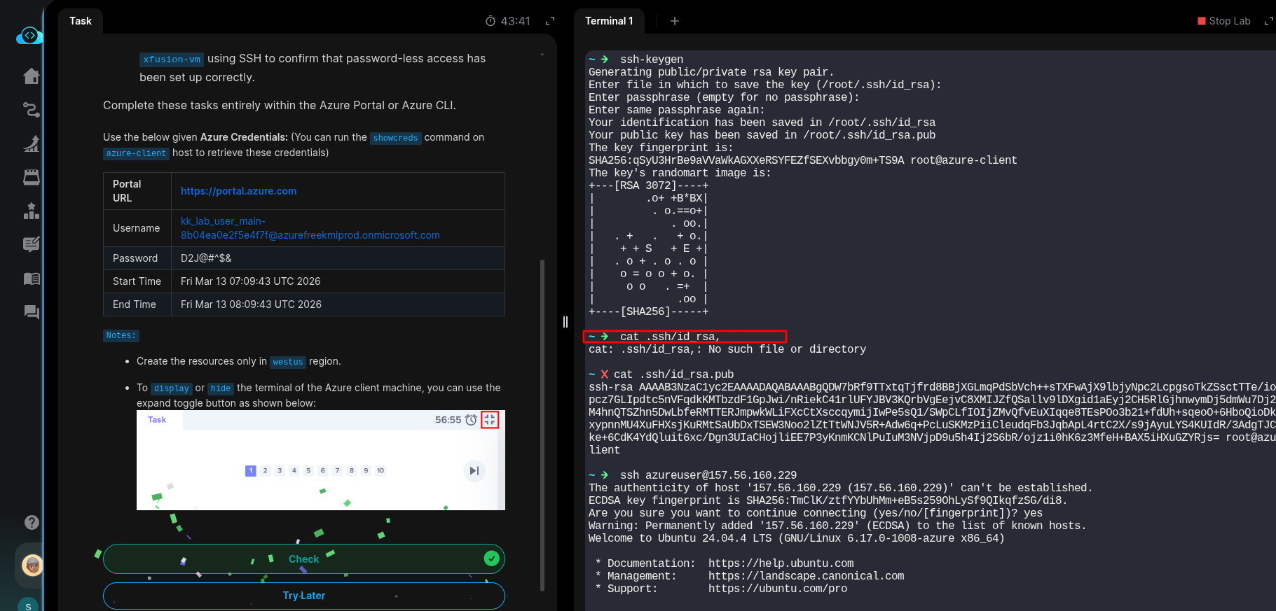This screenshot has width=1276, height=611.
Task: Click the Stop Lab button
Action: pyautogui.click(x=1223, y=21)
